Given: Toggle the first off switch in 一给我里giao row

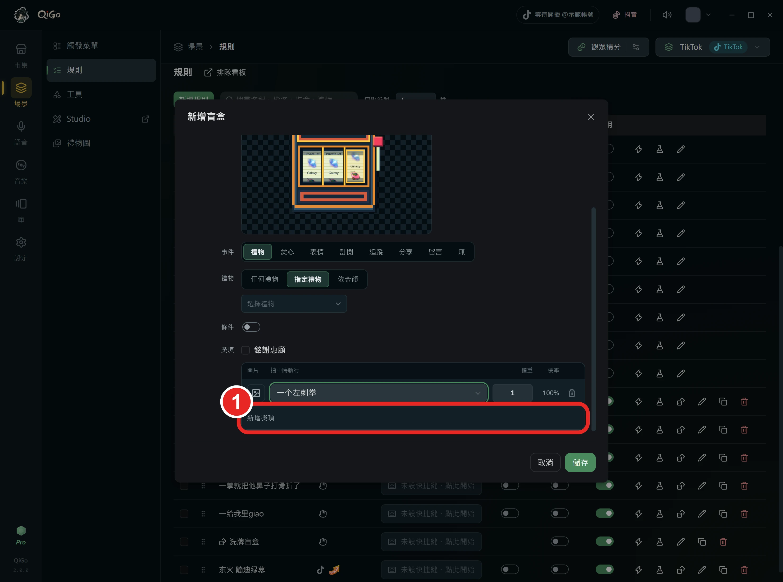Looking at the screenshot, I should coord(510,513).
